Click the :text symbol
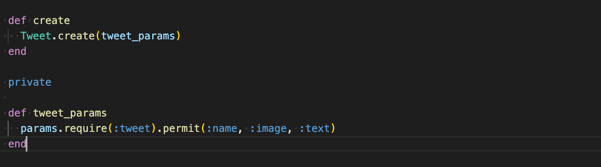Screen dimensions: 601x167 coord(315,128)
